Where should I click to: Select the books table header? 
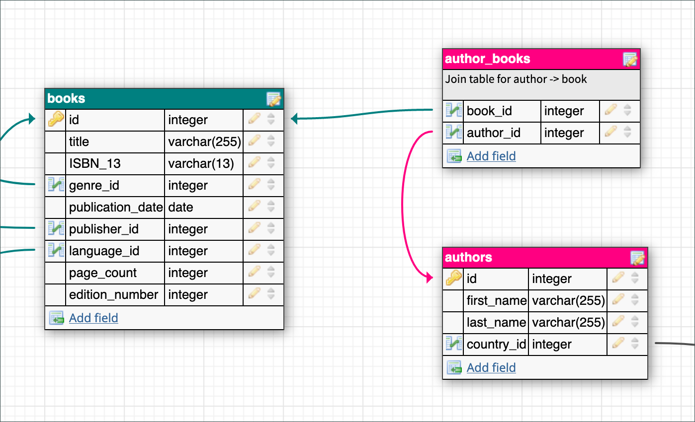pos(164,99)
